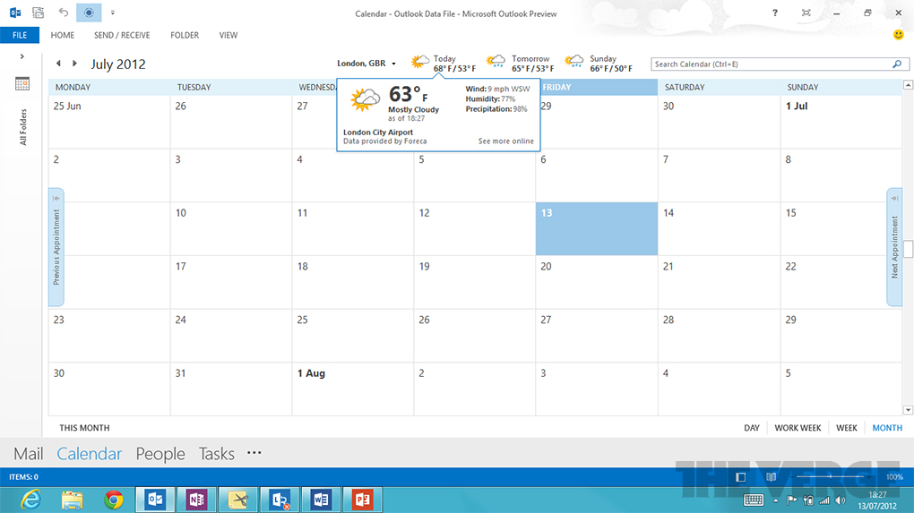This screenshot has width=914, height=513.
Task: Open Lync from taskbar
Action: click(280, 500)
